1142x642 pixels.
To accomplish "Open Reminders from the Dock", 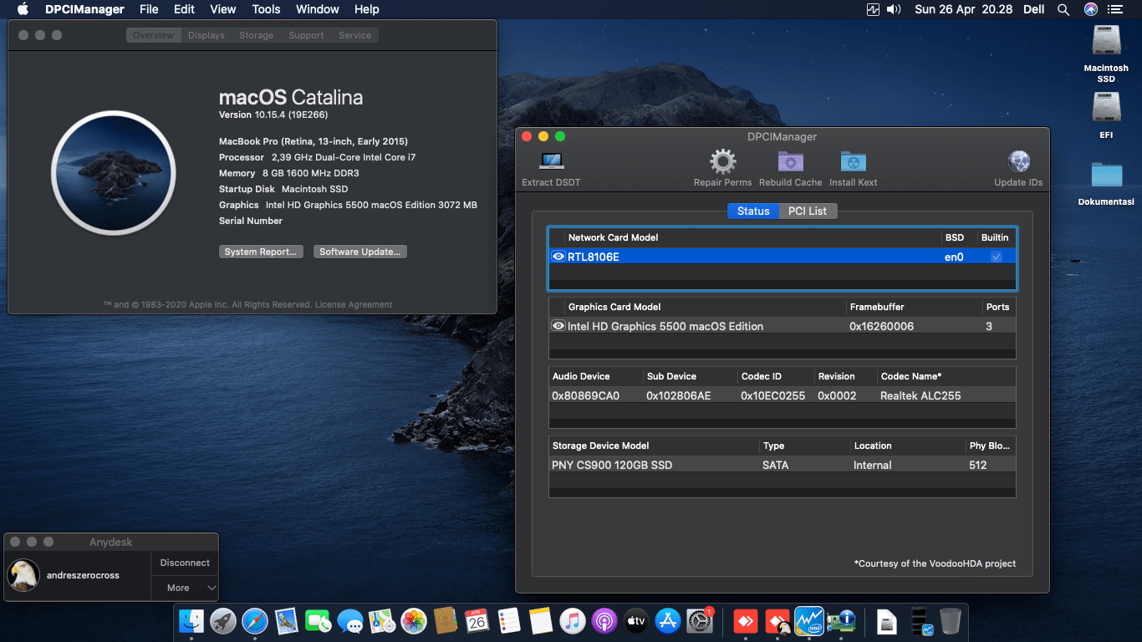I will pos(509,621).
